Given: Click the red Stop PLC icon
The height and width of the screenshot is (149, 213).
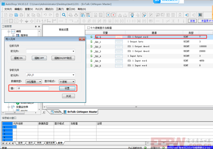Looking at the screenshot, I should [x=113, y=15].
